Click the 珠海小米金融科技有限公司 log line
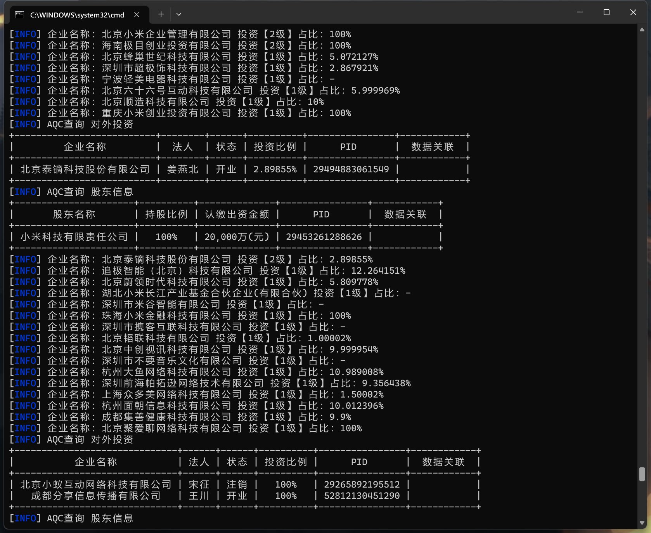651x533 pixels. (x=180, y=316)
